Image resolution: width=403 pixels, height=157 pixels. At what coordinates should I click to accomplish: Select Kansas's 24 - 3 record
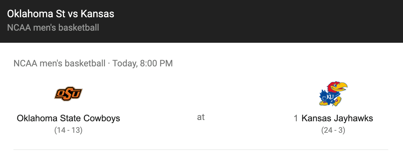pos(333,130)
